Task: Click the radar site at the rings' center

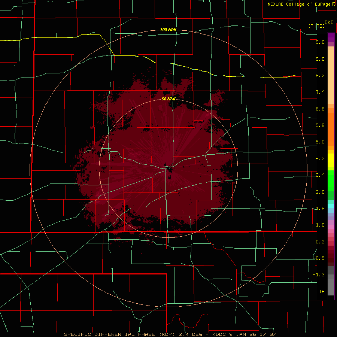Action: click(x=168, y=169)
